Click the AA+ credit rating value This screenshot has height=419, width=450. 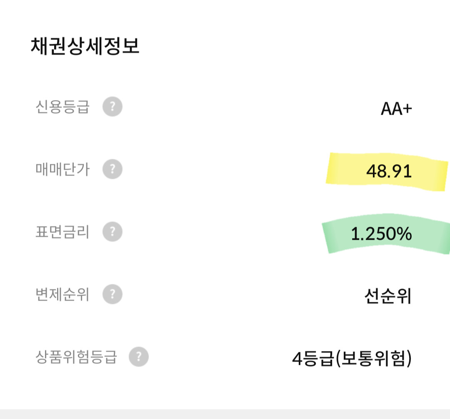396,109
